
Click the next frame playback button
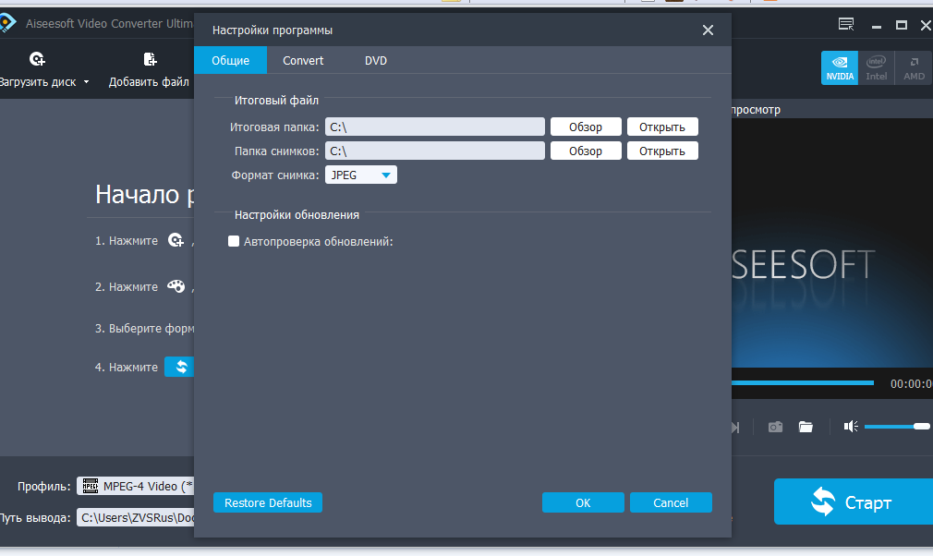click(735, 428)
